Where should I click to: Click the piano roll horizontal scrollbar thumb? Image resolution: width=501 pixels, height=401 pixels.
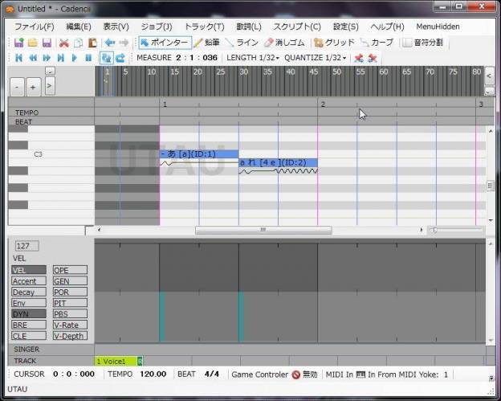pos(263,230)
